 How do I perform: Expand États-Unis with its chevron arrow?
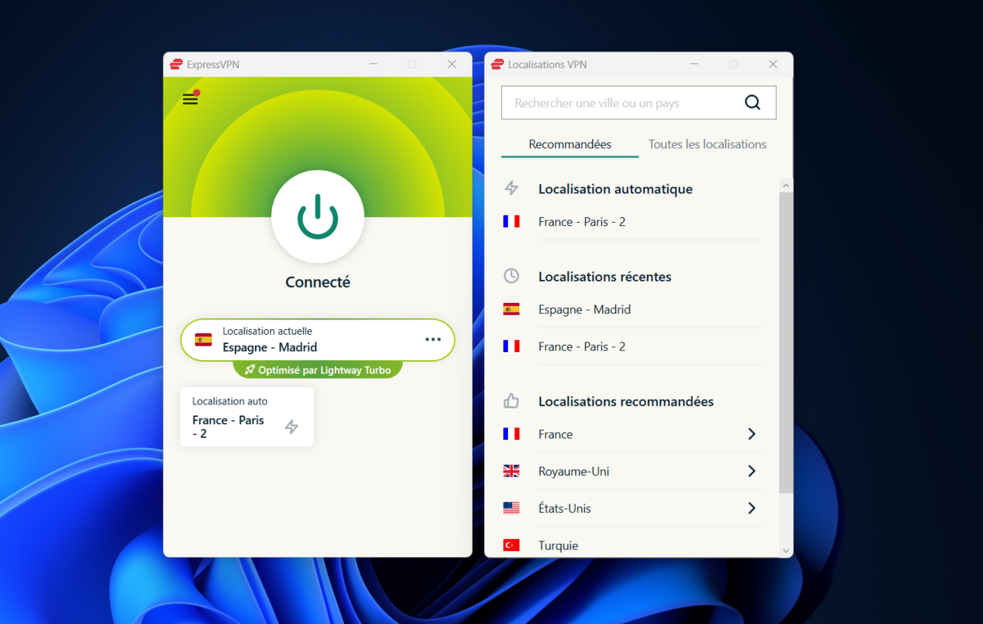(x=751, y=508)
